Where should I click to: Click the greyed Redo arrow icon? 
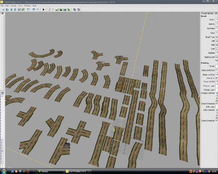(37, 9)
